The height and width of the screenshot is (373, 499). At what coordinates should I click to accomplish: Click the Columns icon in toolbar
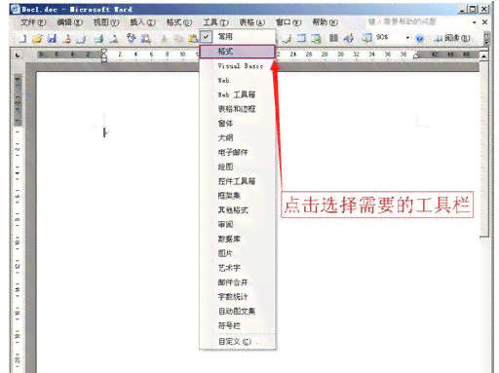point(333,39)
